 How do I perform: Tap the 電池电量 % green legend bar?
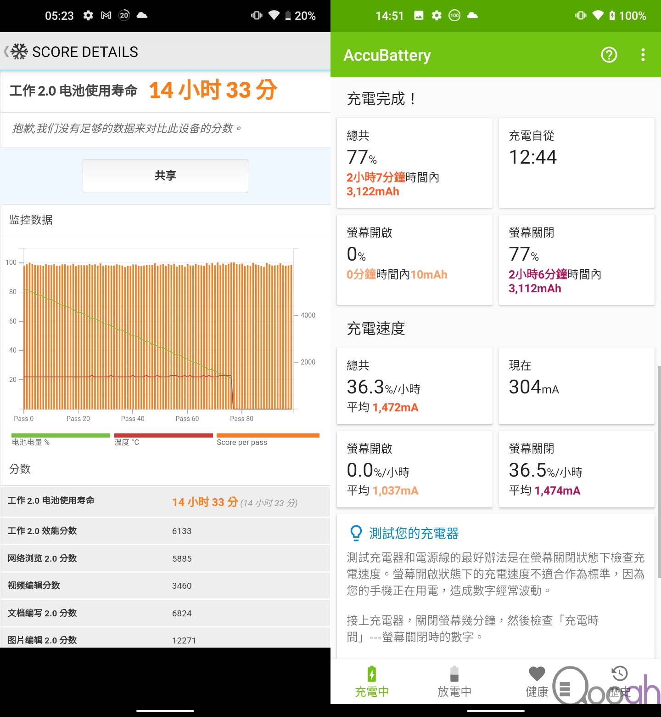(61, 435)
